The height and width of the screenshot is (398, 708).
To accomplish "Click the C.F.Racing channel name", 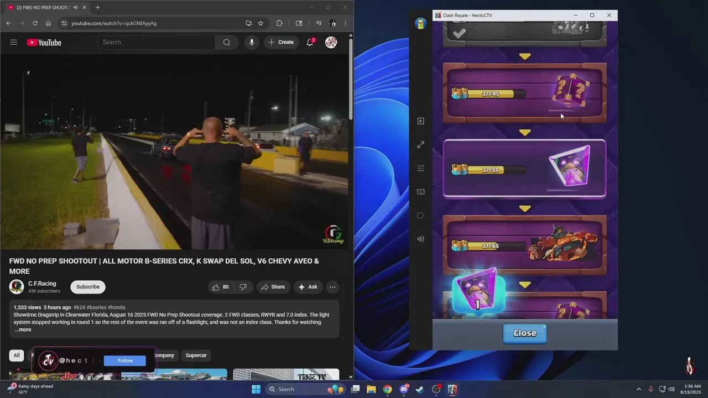I will click(42, 284).
